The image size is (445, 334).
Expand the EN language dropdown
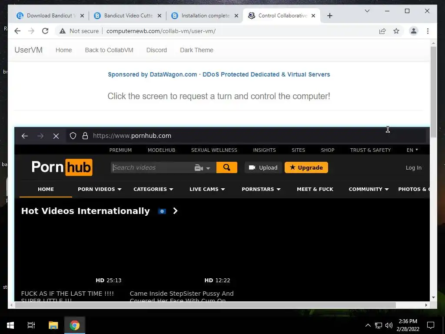point(412,150)
